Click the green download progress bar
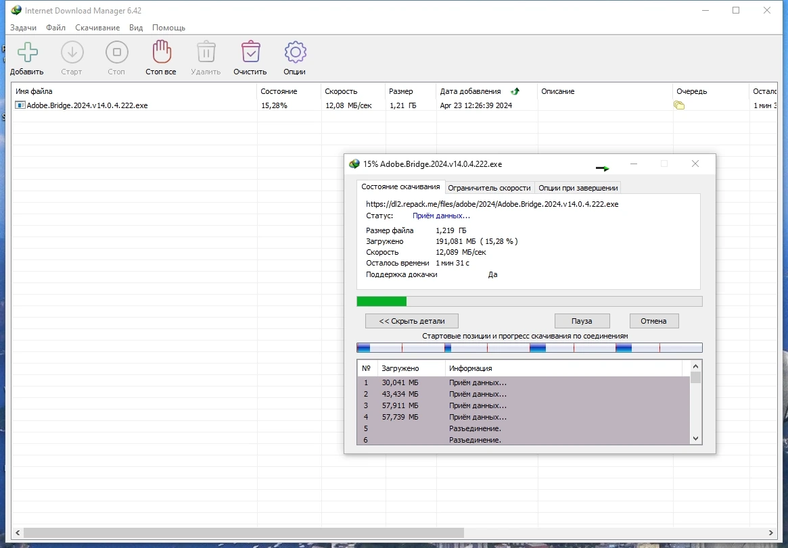Screen dimensions: 788x548 tap(529, 301)
